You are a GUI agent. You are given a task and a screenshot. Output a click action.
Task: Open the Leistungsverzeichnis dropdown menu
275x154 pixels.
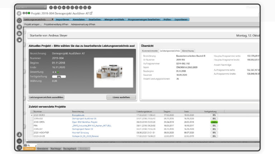(38, 20)
